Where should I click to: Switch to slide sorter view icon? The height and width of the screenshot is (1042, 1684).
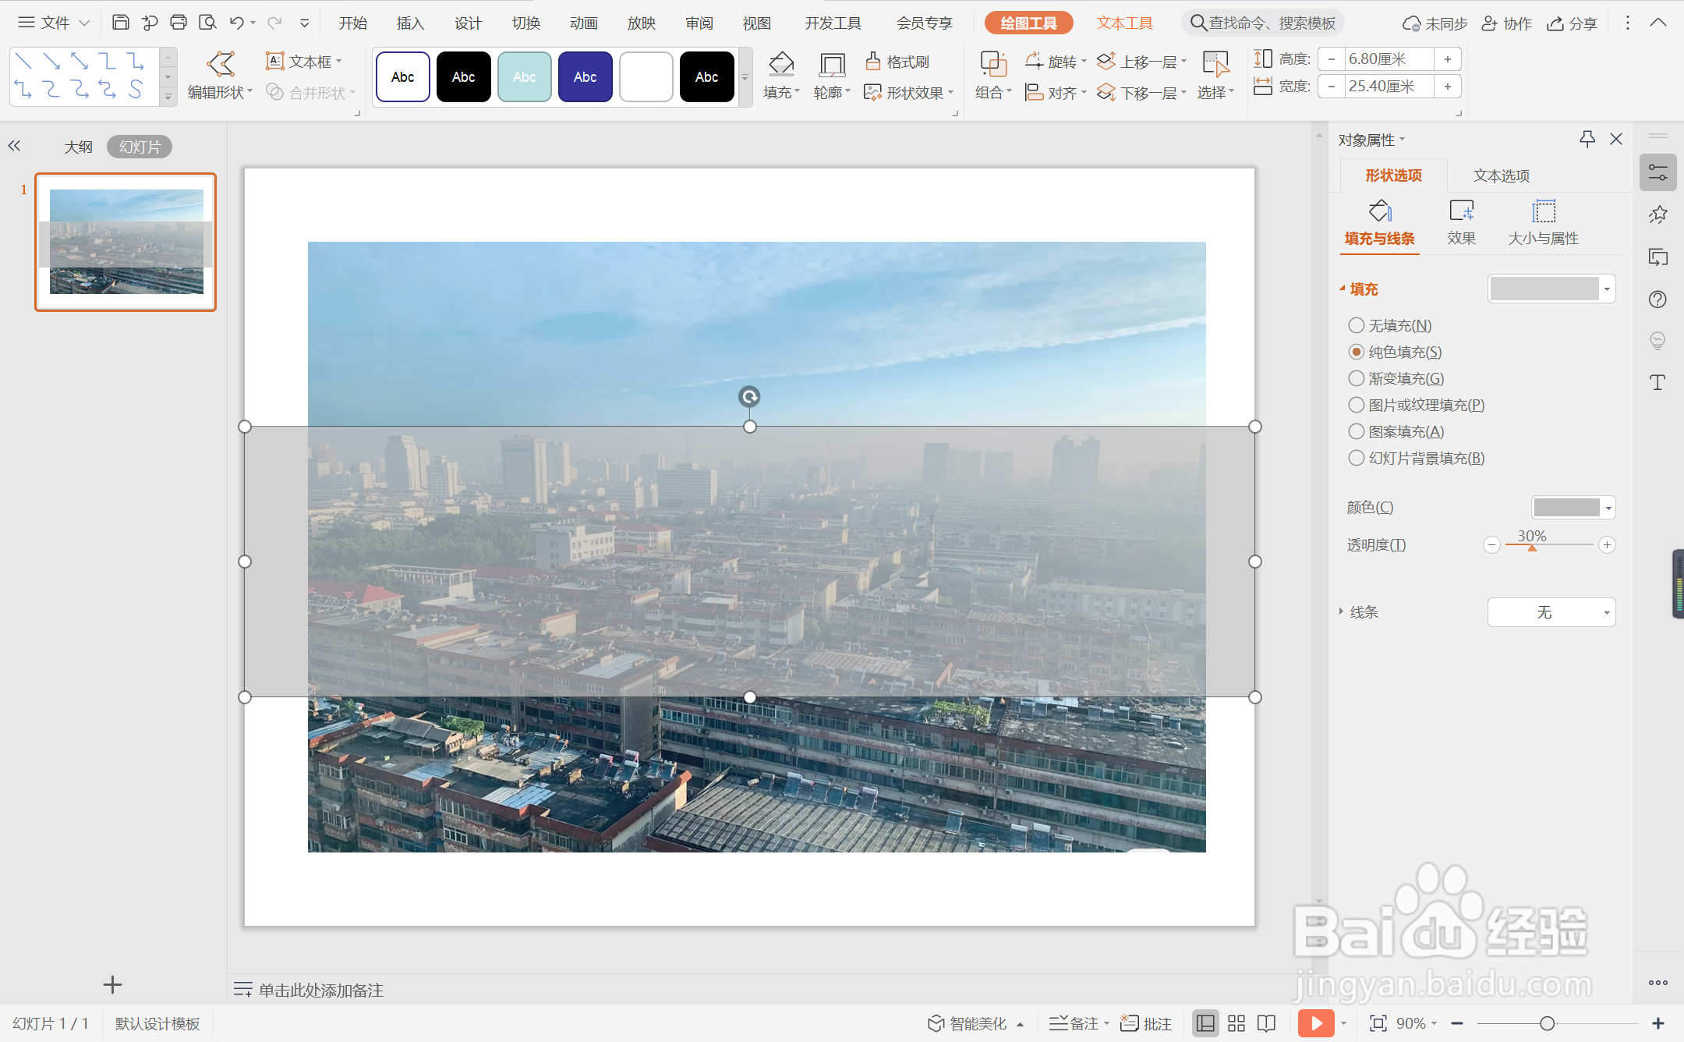click(x=1236, y=1023)
